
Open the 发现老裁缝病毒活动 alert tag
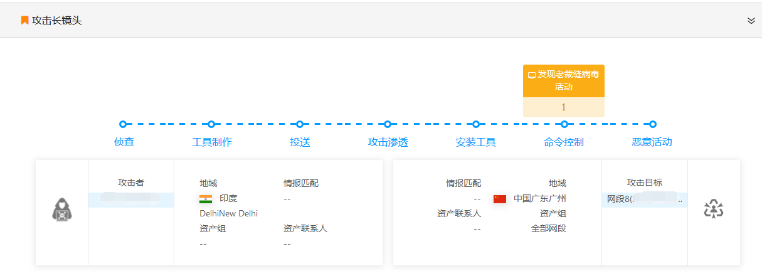pyautogui.click(x=564, y=80)
